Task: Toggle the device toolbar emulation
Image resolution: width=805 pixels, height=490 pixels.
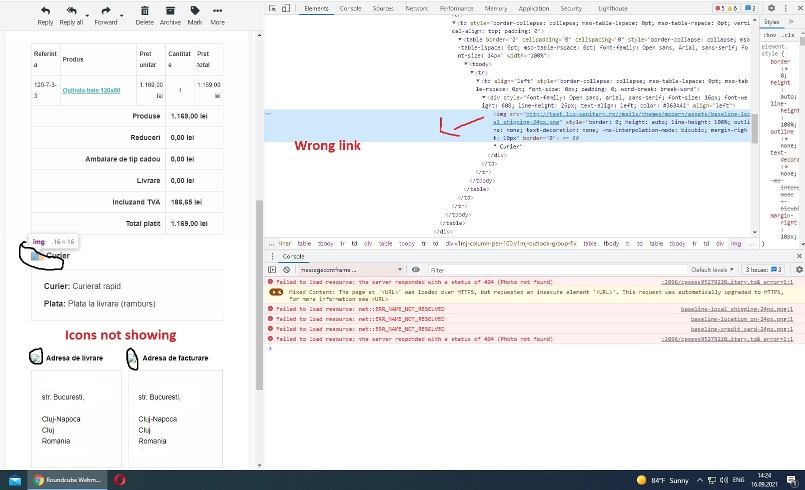Action: 286,8
